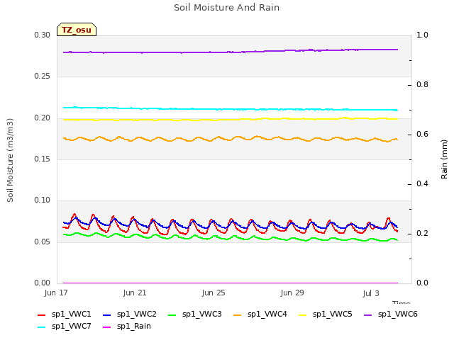
Task: Click the orange sp1_VWC4 data line
Action: tap(231, 140)
